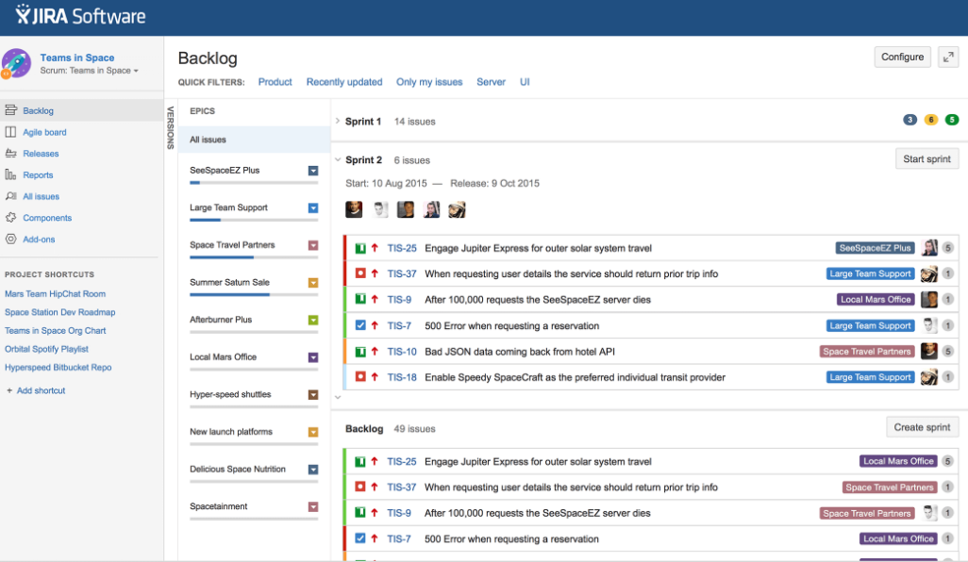The image size is (968, 562).
Task: Open Backlog in the sidebar menu
Action: pos(39,111)
